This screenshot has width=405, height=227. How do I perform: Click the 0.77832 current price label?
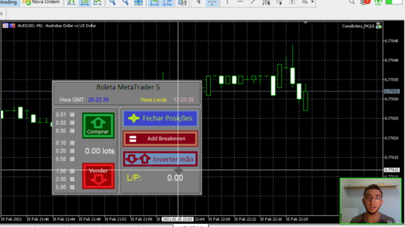click(392, 91)
